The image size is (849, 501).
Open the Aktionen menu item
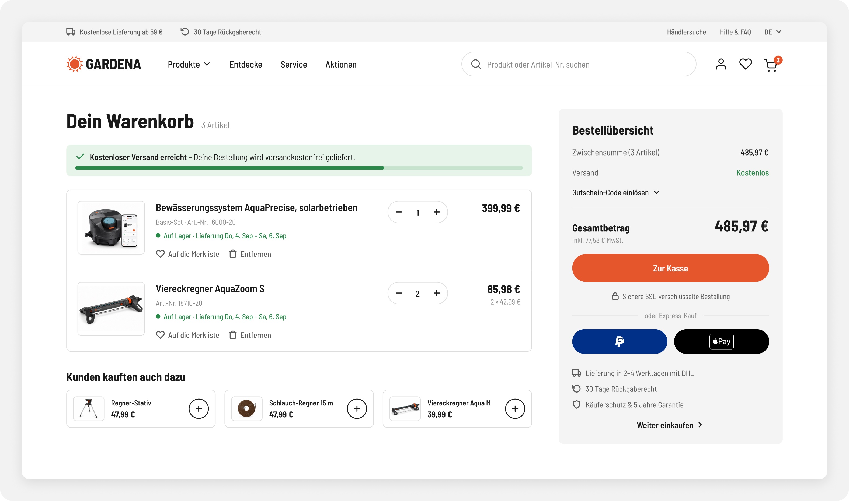tap(341, 65)
